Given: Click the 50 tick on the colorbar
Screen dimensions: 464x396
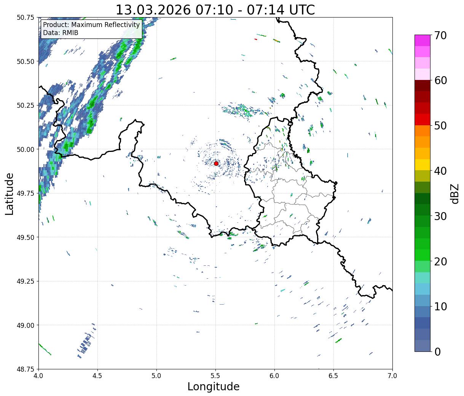Looking at the screenshot, I should pyautogui.click(x=440, y=126).
